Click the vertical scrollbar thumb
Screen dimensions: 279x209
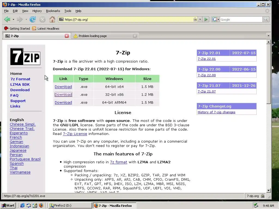(x=268, y=74)
